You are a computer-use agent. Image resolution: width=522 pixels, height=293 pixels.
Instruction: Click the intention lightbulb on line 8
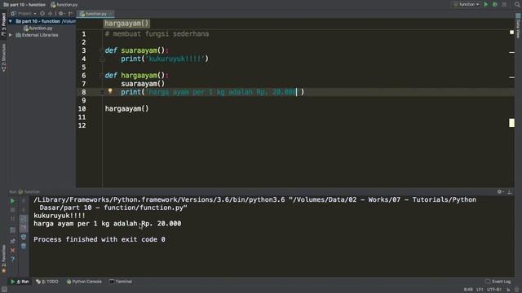110,91
